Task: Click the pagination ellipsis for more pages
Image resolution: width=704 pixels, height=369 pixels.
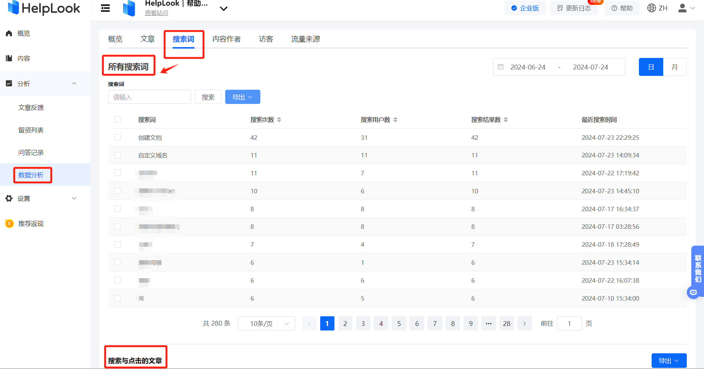Action: pos(489,323)
